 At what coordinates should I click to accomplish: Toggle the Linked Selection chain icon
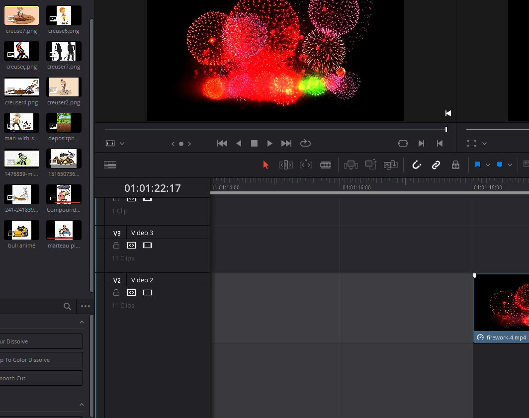(x=436, y=165)
